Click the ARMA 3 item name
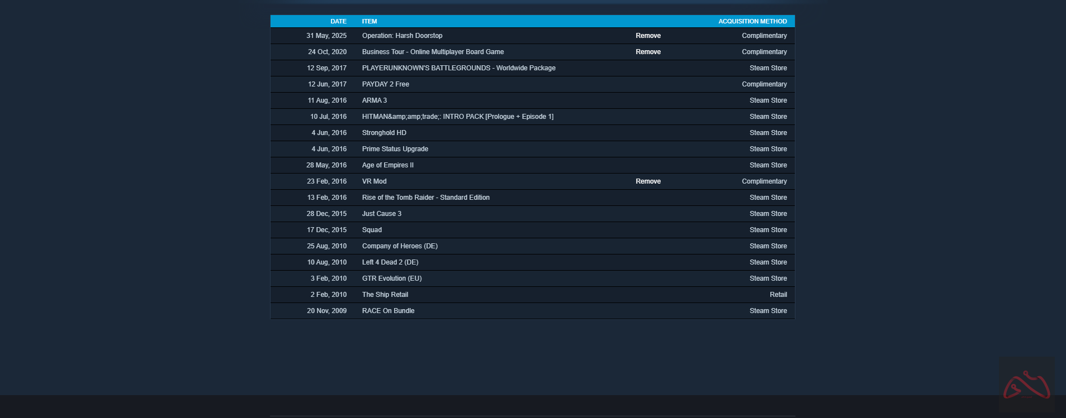Screen dimensions: 1066x418 (374, 100)
